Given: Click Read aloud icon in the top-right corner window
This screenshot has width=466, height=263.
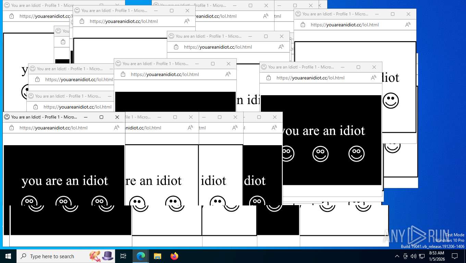Looking at the screenshot, I should tap(408, 25).
